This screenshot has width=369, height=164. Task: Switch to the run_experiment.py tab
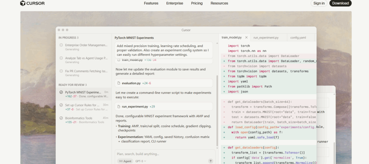coord(266,37)
